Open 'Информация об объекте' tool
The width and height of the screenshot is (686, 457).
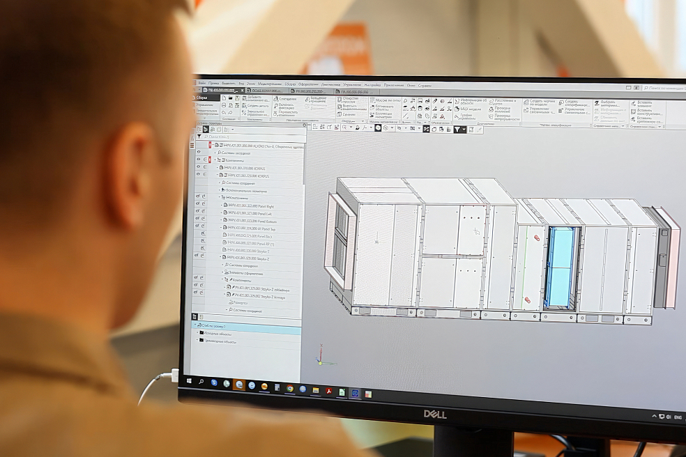pyautogui.click(x=471, y=102)
